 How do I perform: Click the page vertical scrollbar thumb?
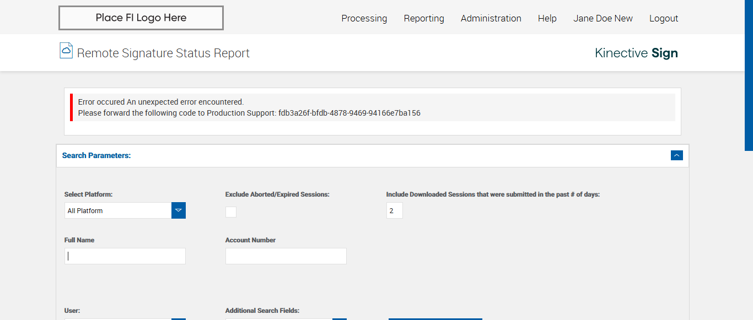[749, 75]
